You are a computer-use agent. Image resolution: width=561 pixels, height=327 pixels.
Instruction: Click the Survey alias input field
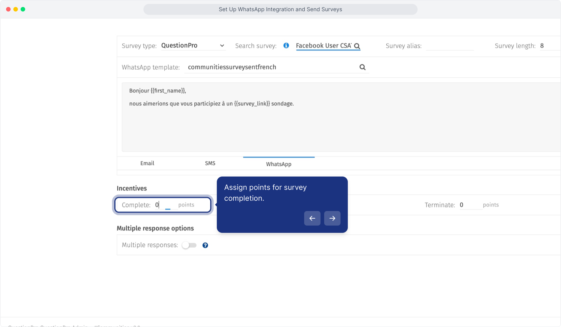click(450, 46)
